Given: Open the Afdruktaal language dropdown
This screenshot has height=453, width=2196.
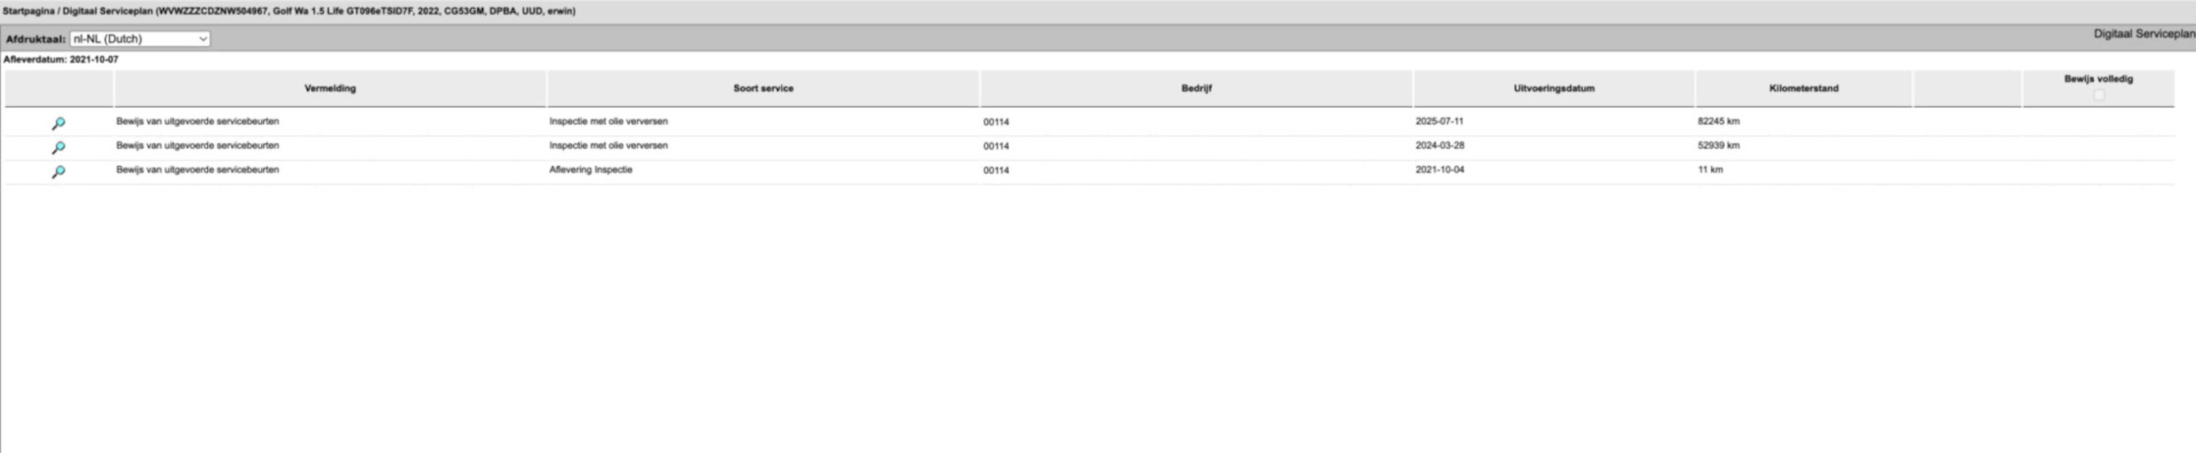Looking at the screenshot, I should click(140, 39).
